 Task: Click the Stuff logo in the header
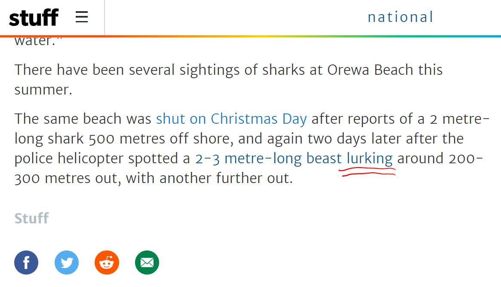[x=34, y=18]
